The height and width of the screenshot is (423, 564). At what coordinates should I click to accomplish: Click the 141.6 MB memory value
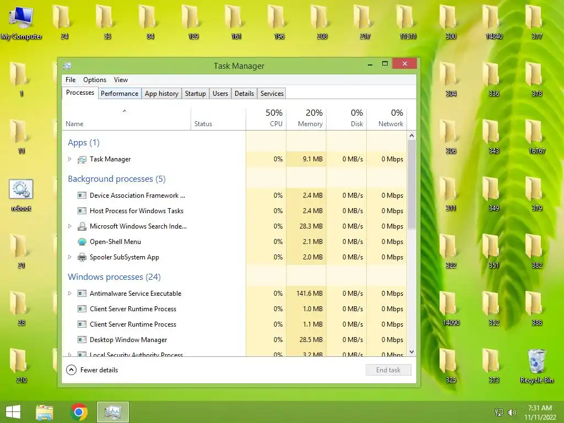coord(310,294)
